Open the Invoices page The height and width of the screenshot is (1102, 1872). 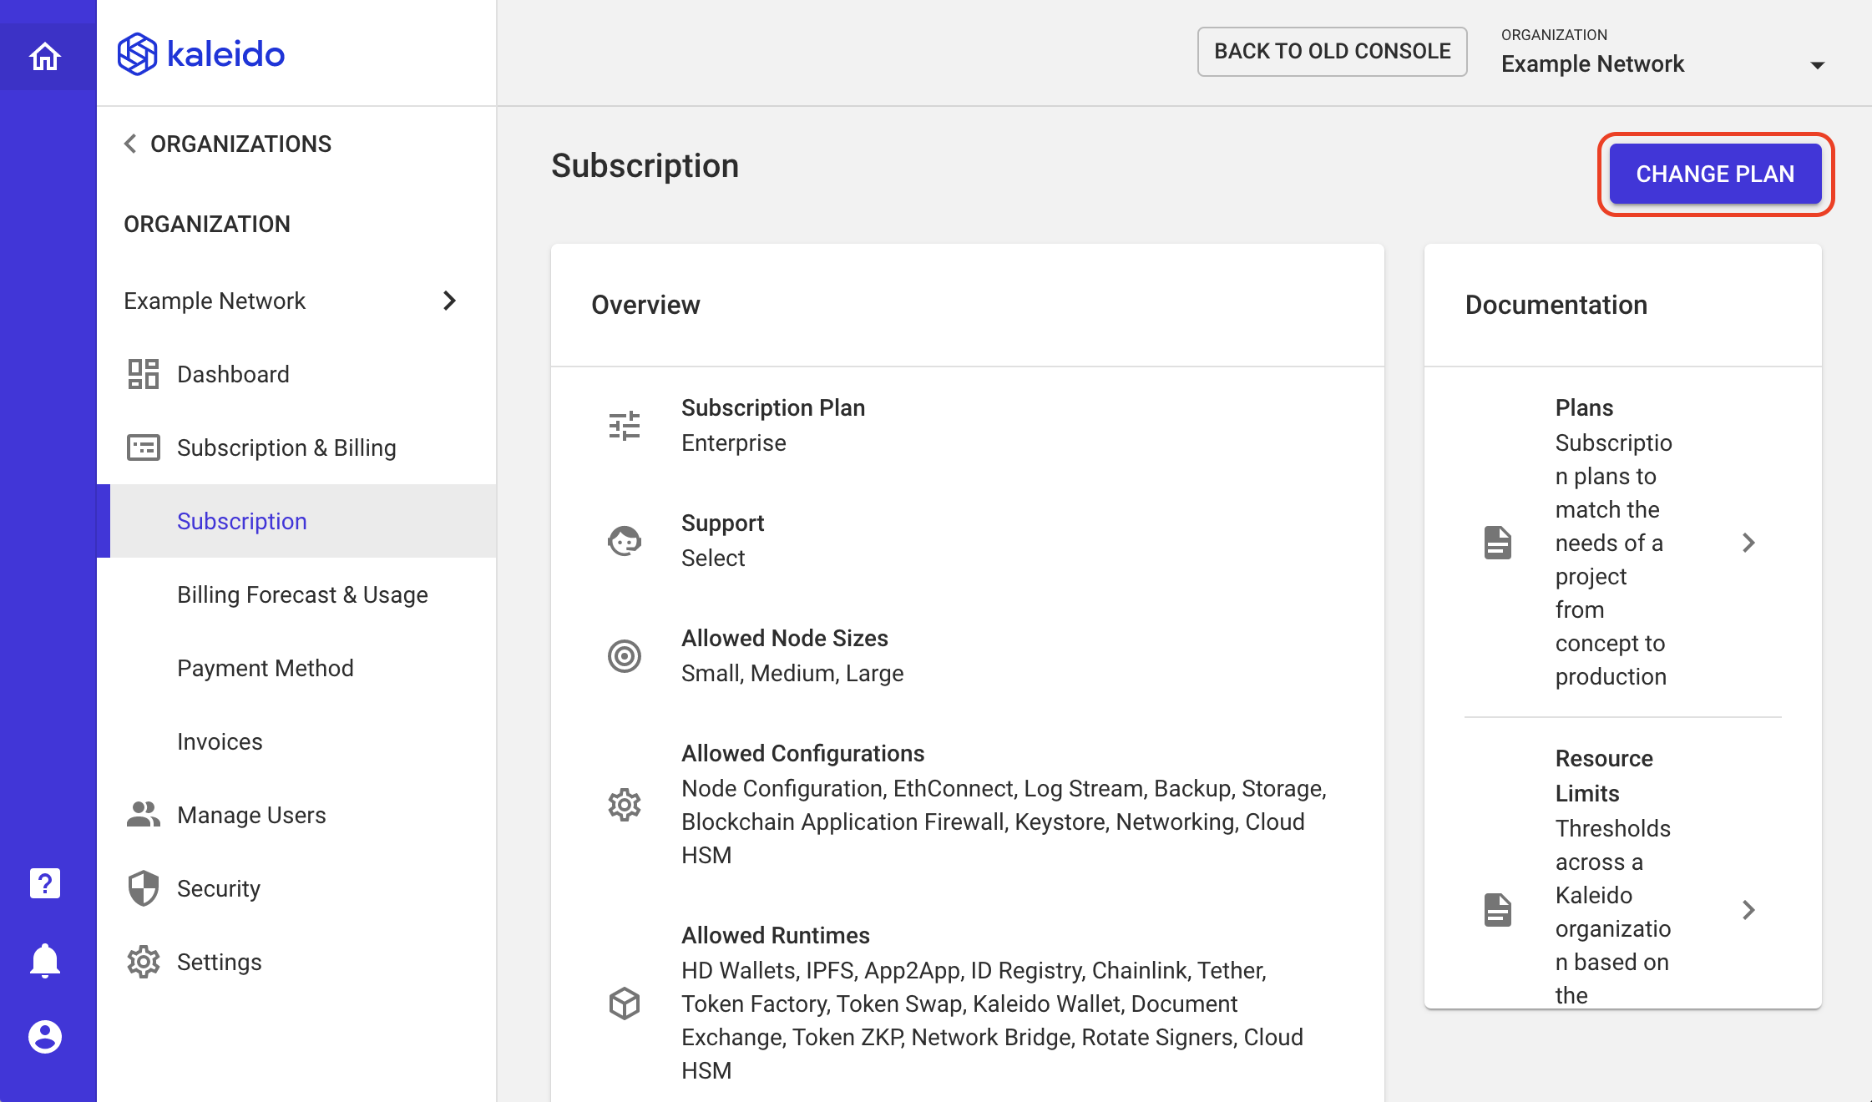297,741
